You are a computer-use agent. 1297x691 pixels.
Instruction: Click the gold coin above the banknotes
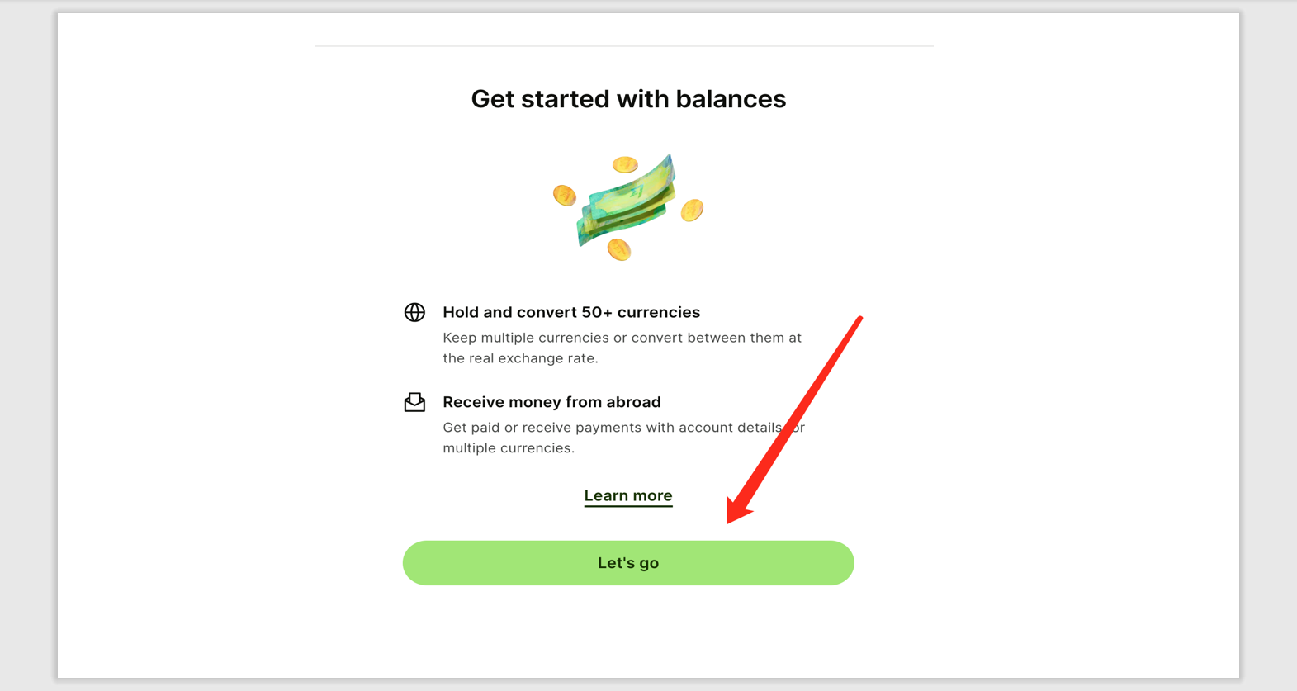click(x=625, y=164)
